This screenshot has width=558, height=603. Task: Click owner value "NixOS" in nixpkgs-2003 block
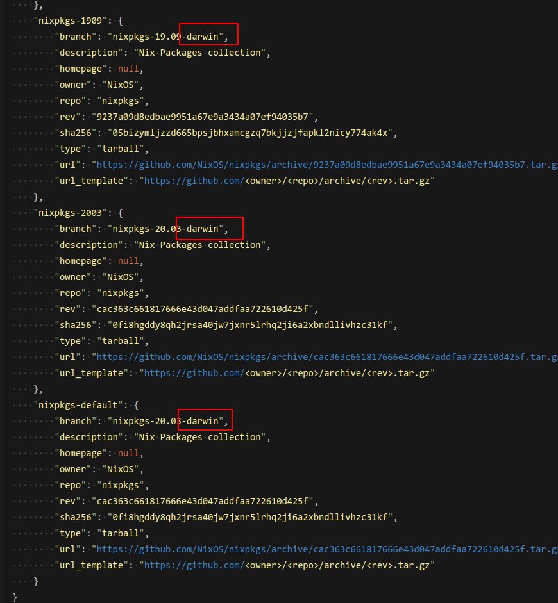tap(121, 277)
